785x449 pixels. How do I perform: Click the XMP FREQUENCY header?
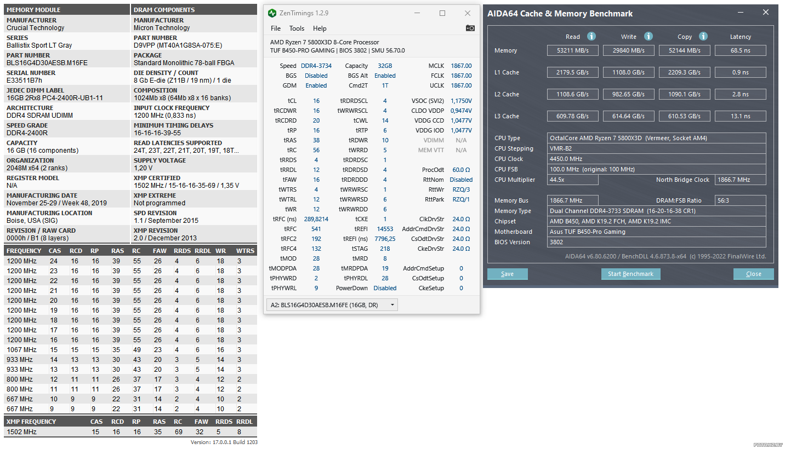click(x=31, y=422)
